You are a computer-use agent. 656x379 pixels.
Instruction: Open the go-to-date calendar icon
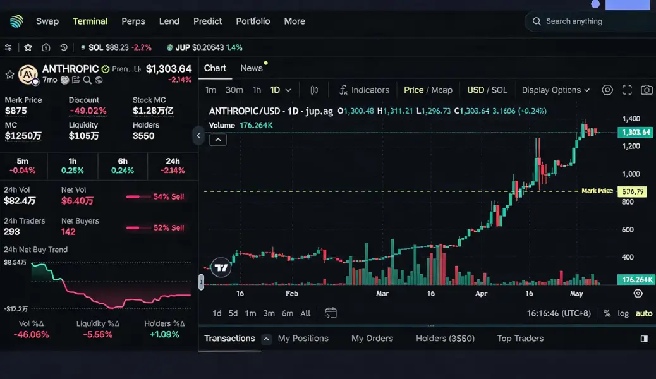pos(331,313)
